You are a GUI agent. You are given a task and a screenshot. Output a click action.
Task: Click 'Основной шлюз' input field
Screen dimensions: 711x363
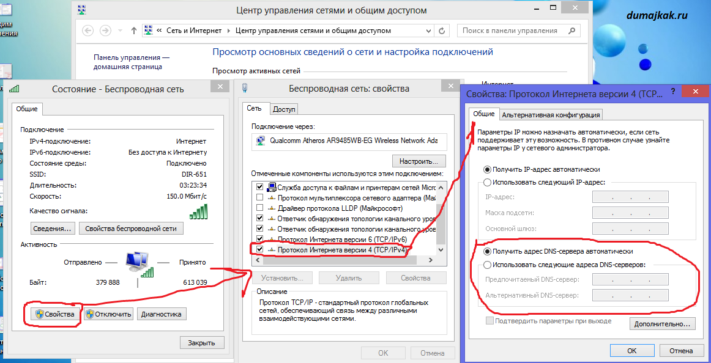(x=630, y=229)
